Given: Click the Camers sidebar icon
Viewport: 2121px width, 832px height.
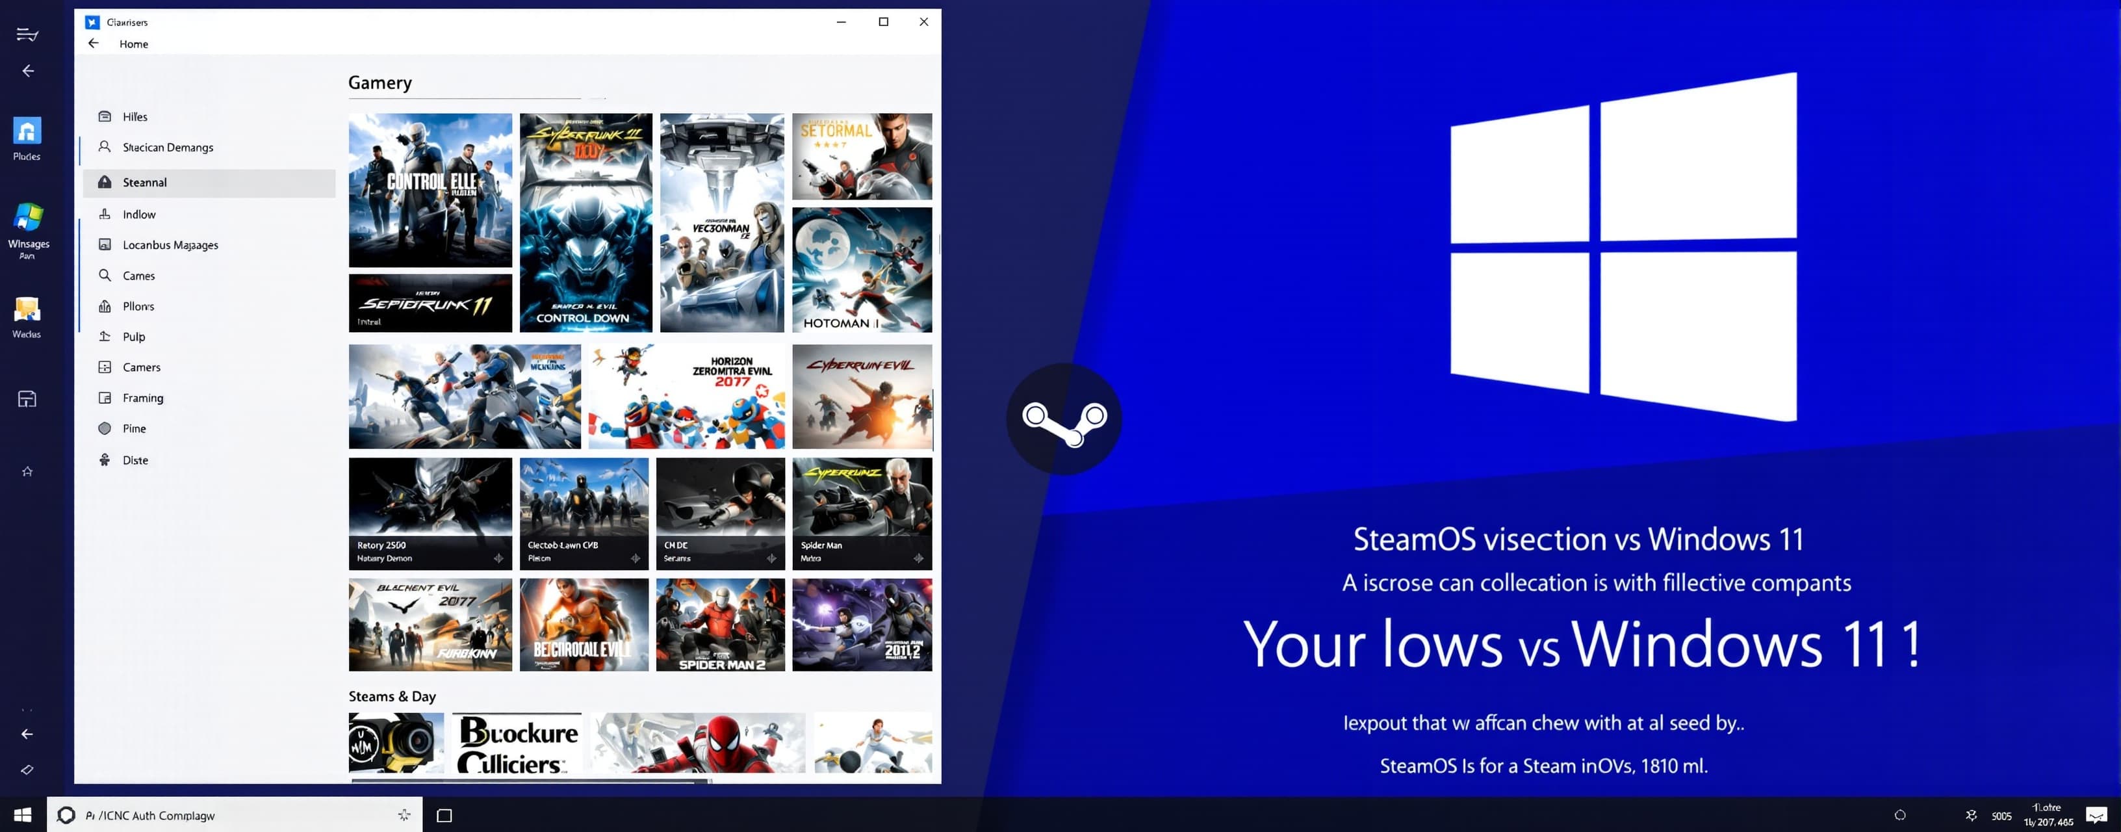Looking at the screenshot, I should [105, 367].
